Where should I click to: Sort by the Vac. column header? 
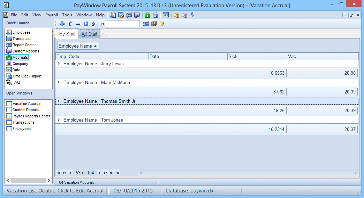tap(323, 56)
